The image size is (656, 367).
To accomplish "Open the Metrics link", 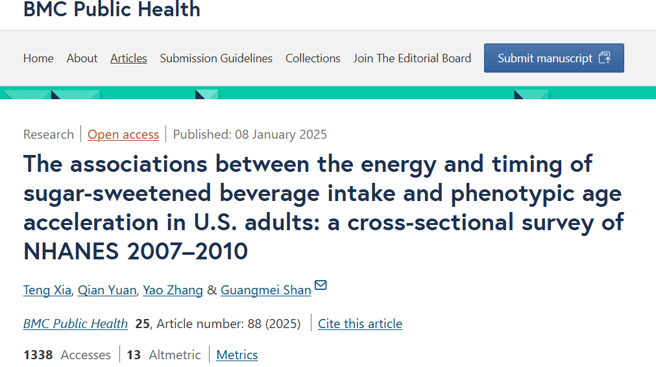I will coord(237,355).
